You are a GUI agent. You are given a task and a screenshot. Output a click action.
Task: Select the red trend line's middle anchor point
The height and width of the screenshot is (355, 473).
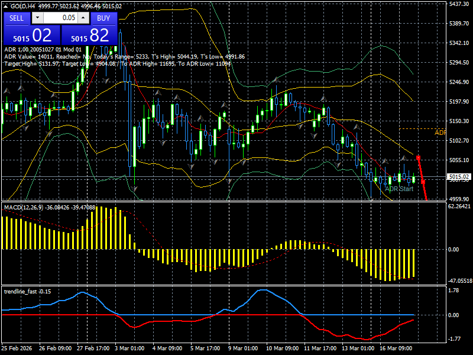[x=423, y=182]
